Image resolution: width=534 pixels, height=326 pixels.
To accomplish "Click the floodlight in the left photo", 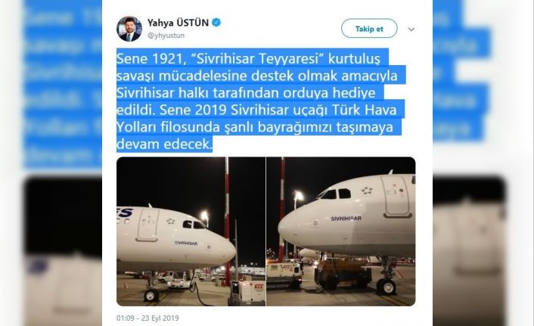I will [205, 216].
